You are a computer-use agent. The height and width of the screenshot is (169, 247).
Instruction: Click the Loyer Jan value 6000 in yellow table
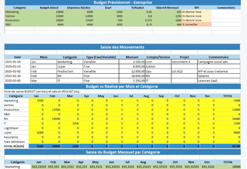click(x=36, y=132)
